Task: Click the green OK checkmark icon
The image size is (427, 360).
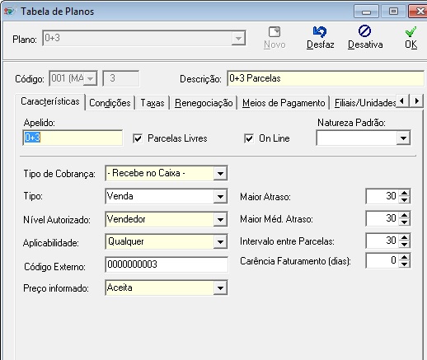Action: 411,31
